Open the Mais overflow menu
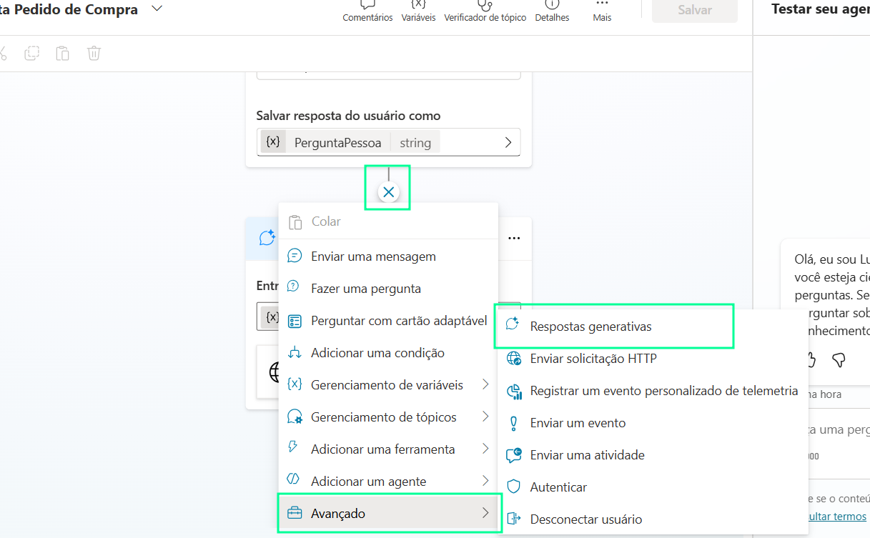 coord(601,11)
